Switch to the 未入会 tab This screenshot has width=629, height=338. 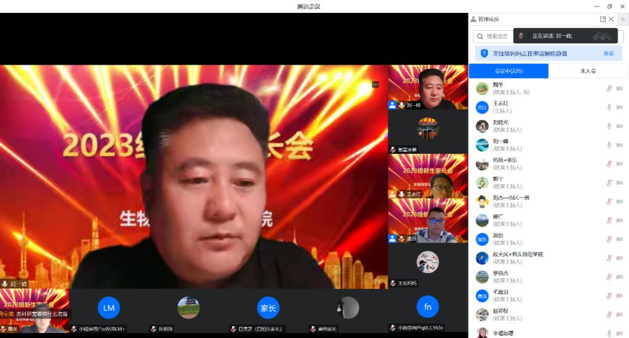pyautogui.click(x=588, y=71)
